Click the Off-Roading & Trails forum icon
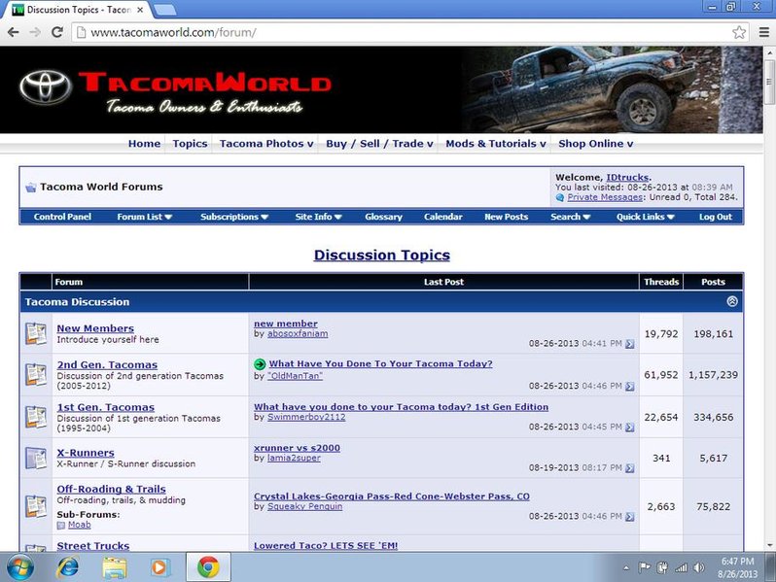 click(x=36, y=506)
